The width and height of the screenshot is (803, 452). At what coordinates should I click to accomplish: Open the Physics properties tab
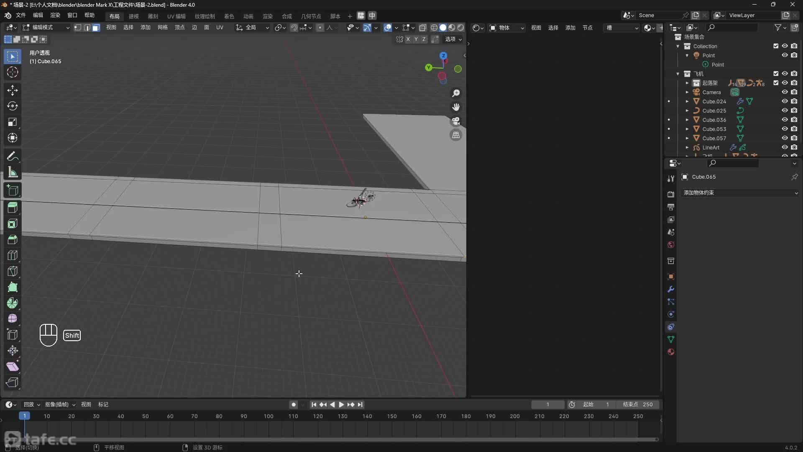(671, 314)
